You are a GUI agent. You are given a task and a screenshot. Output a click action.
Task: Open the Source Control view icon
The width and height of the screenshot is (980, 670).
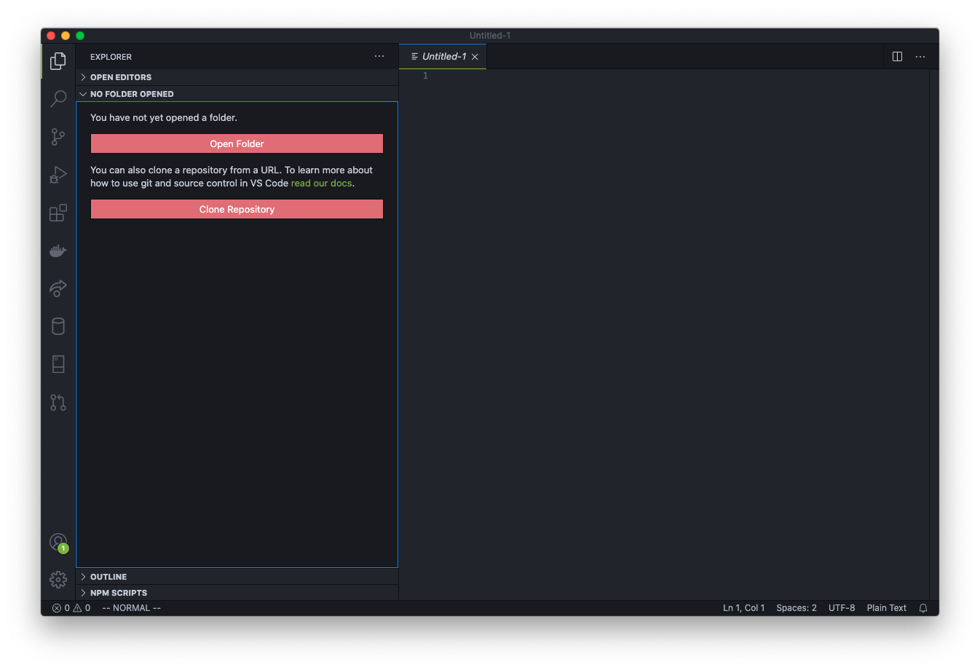58,136
